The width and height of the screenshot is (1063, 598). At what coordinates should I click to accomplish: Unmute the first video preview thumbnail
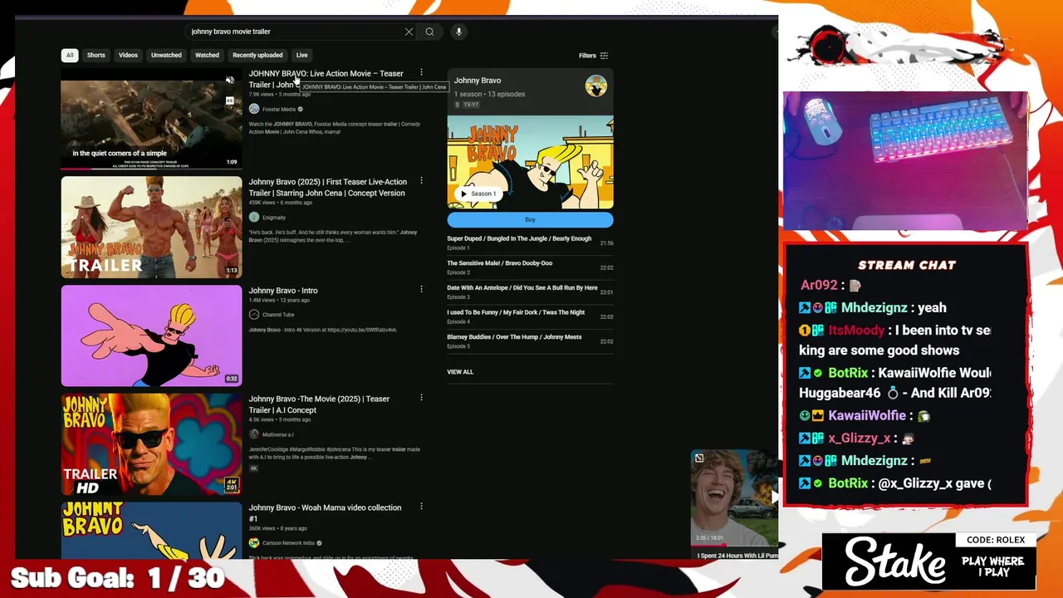(x=230, y=81)
